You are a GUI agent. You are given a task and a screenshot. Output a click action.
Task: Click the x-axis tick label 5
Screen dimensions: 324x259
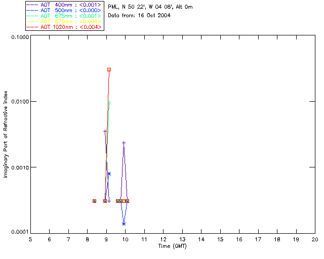(x=30, y=239)
